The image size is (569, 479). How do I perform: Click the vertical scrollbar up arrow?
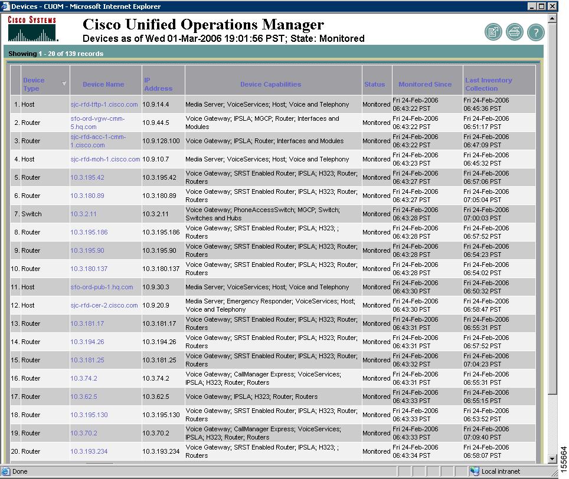(552, 18)
